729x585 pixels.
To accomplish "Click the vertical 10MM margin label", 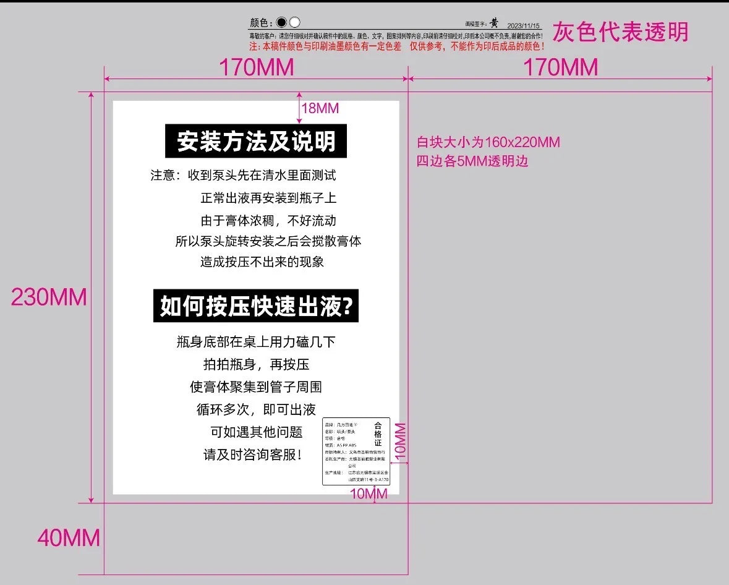I will click(x=400, y=442).
